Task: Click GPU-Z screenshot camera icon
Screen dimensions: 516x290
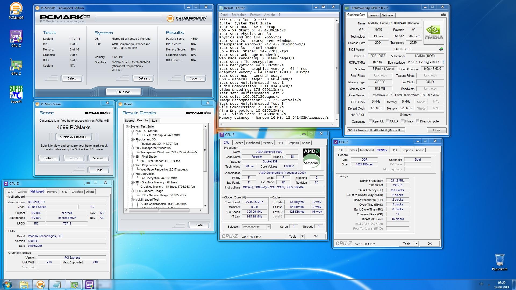Action: tap(443, 15)
